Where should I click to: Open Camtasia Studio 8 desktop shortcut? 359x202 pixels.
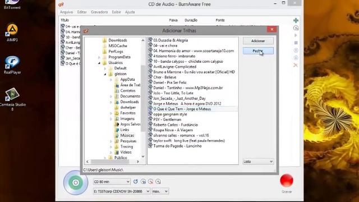[12, 99]
